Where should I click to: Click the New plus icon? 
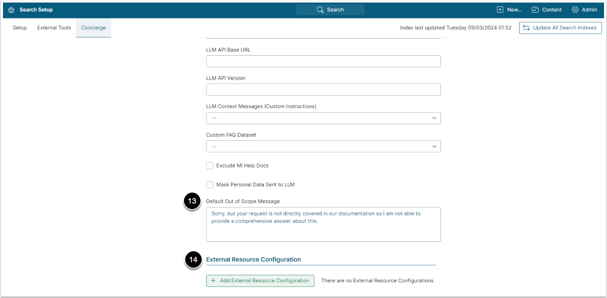coord(500,10)
